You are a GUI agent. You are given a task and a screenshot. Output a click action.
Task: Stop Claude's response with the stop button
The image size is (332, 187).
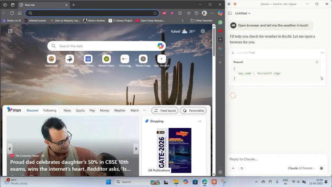point(322,168)
